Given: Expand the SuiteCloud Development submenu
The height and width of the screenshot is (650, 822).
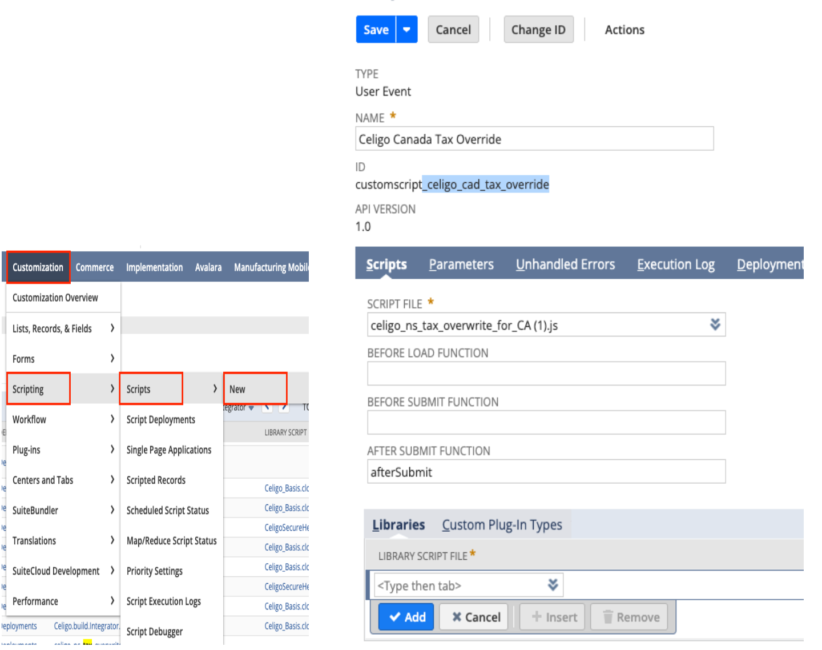Looking at the screenshot, I should pyautogui.click(x=63, y=571).
